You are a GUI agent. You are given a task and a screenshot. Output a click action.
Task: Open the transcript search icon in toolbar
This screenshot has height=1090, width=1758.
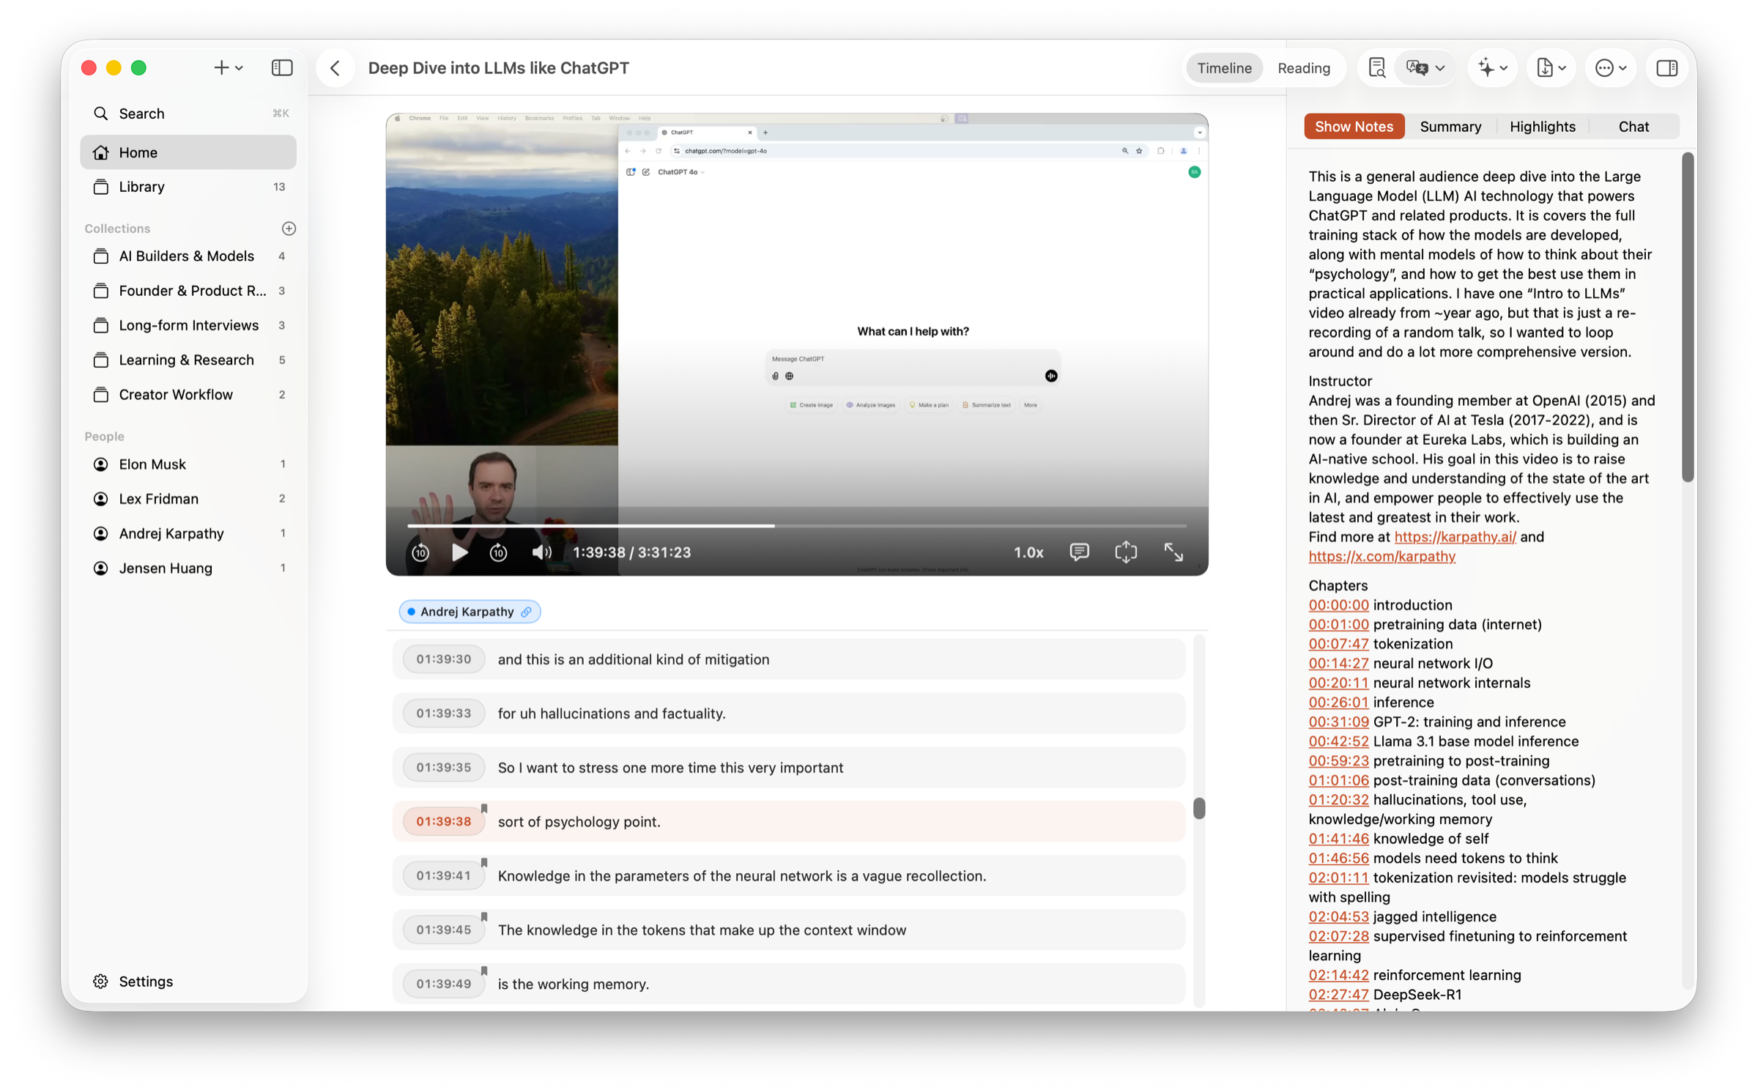(x=1377, y=68)
